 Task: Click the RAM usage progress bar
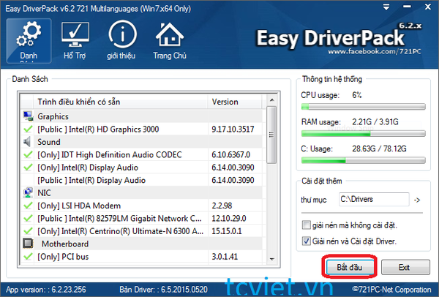pyautogui.click(x=363, y=134)
